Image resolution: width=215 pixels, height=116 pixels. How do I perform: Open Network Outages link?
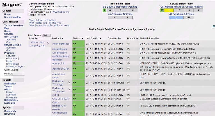click(x=15, y=67)
